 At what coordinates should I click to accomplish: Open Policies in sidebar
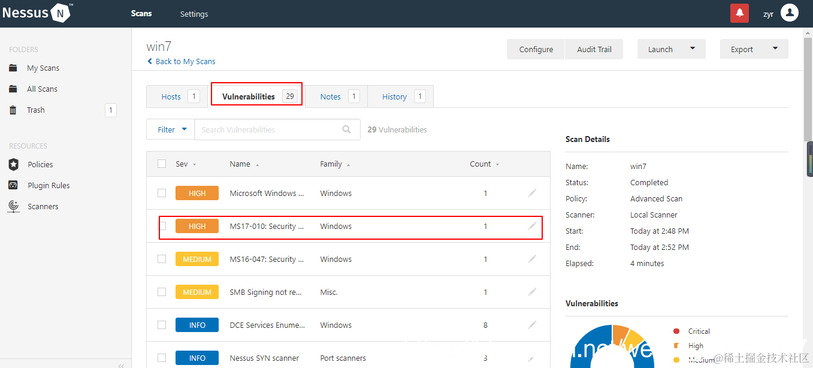40,164
